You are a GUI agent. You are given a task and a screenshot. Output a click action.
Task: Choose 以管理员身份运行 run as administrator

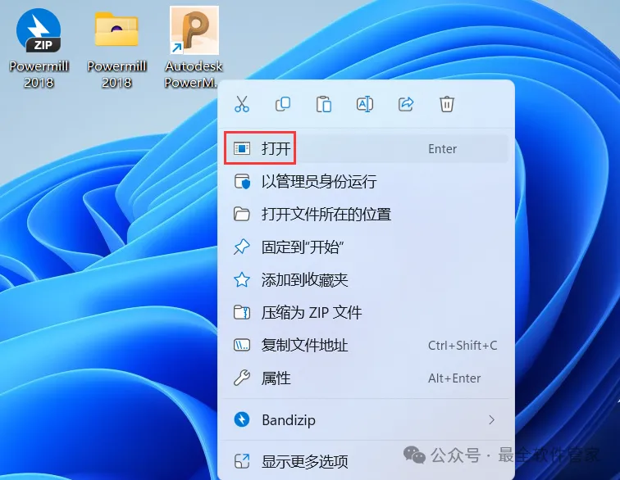[366, 182]
